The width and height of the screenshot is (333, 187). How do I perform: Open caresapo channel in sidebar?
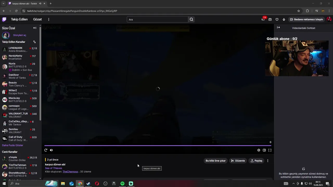point(20,107)
